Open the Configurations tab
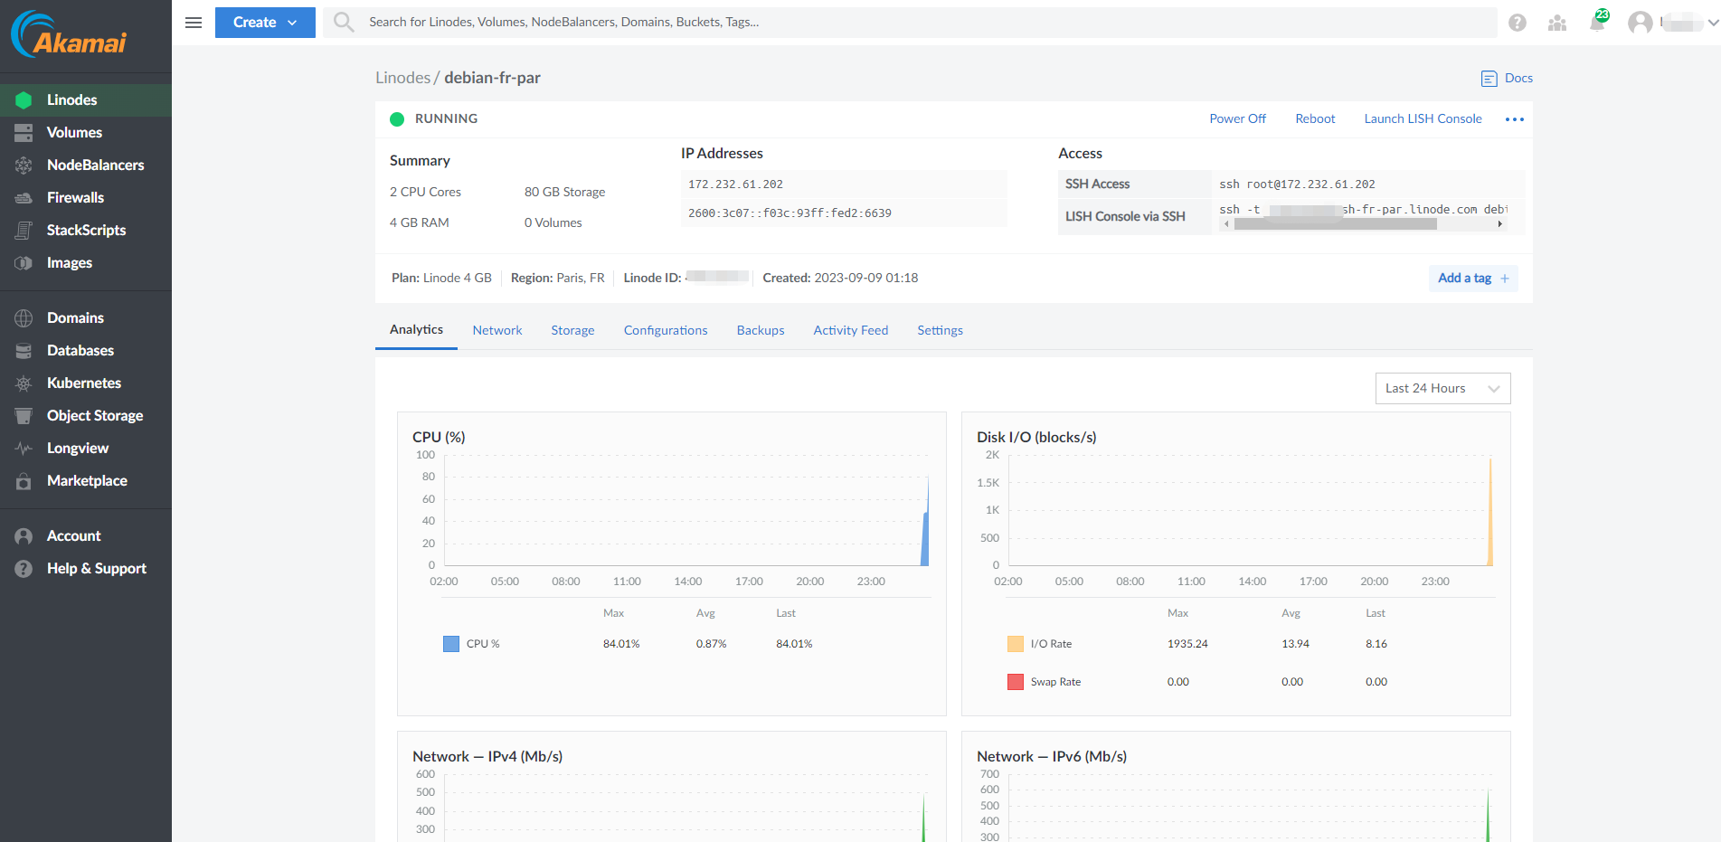1721x842 pixels. click(666, 330)
